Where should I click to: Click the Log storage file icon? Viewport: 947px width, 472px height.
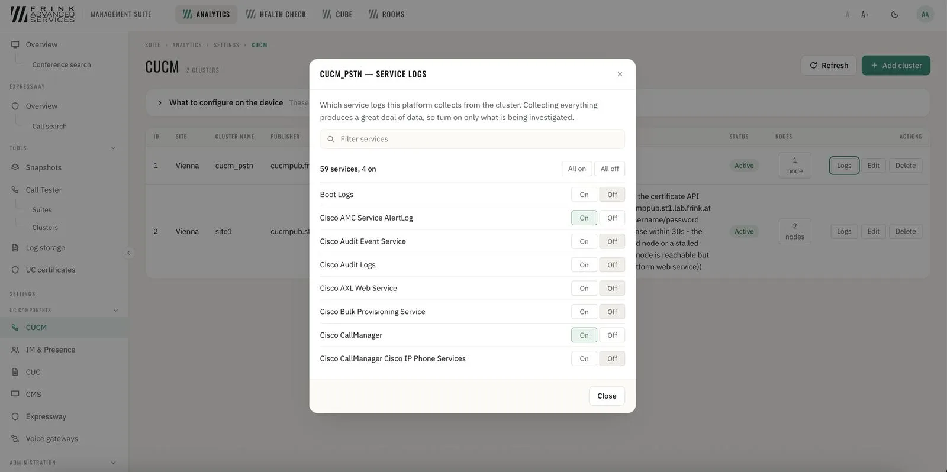click(15, 248)
